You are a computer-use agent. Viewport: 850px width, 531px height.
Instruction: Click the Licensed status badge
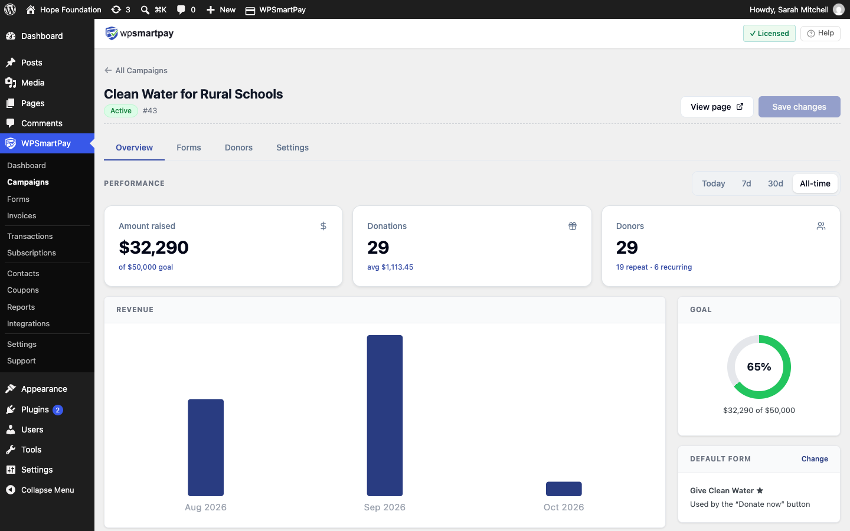tap(769, 33)
